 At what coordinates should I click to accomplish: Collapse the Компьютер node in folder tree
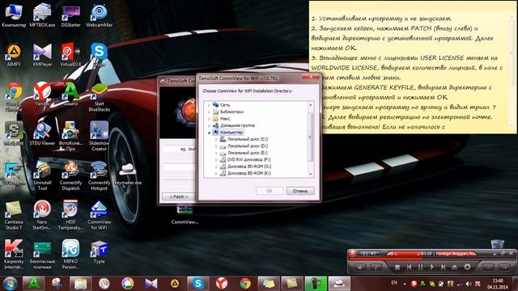coord(209,133)
